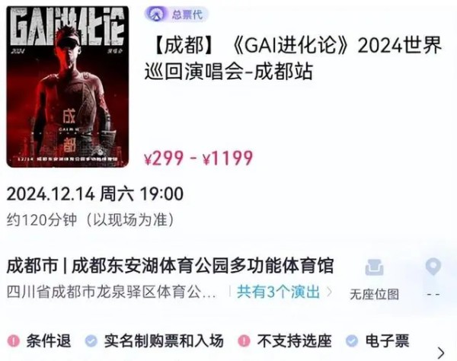Viewport: 457px width, 361px height.
Task: Expand the service notes with right chevron
Action: tap(442, 353)
